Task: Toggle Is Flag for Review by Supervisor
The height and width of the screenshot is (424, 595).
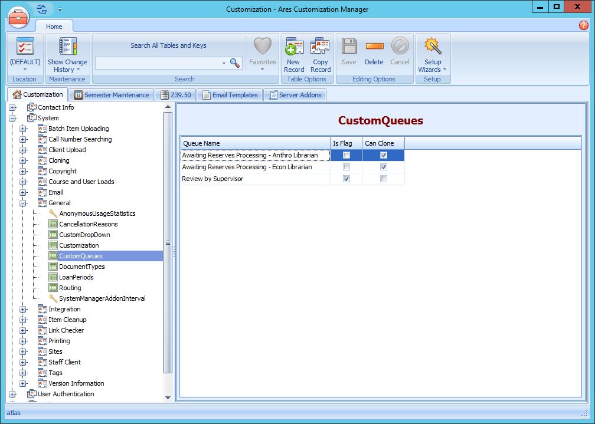Action: point(346,179)
